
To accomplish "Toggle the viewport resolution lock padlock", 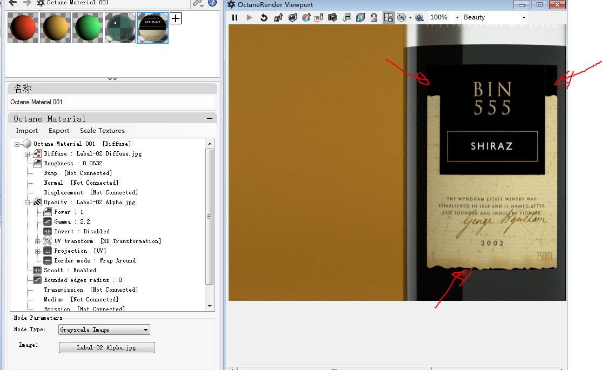I will click(x=374, y=17).
